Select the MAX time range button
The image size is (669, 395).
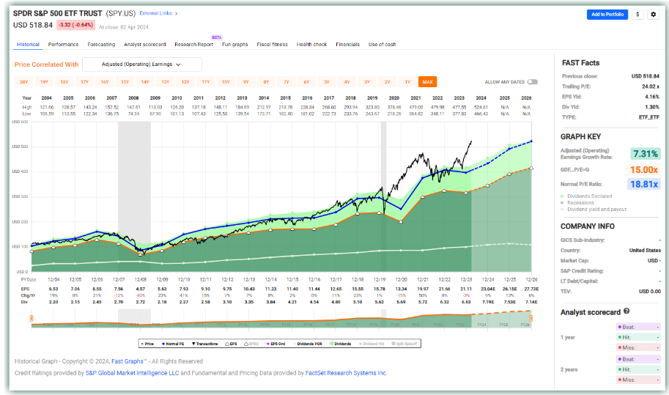point(427,82)
